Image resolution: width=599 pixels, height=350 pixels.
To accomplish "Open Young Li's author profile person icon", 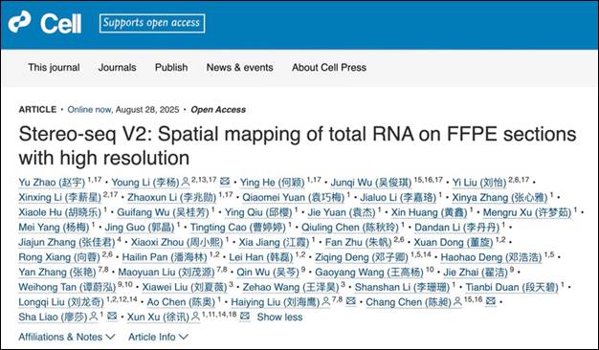I will [x=186, y=182].
